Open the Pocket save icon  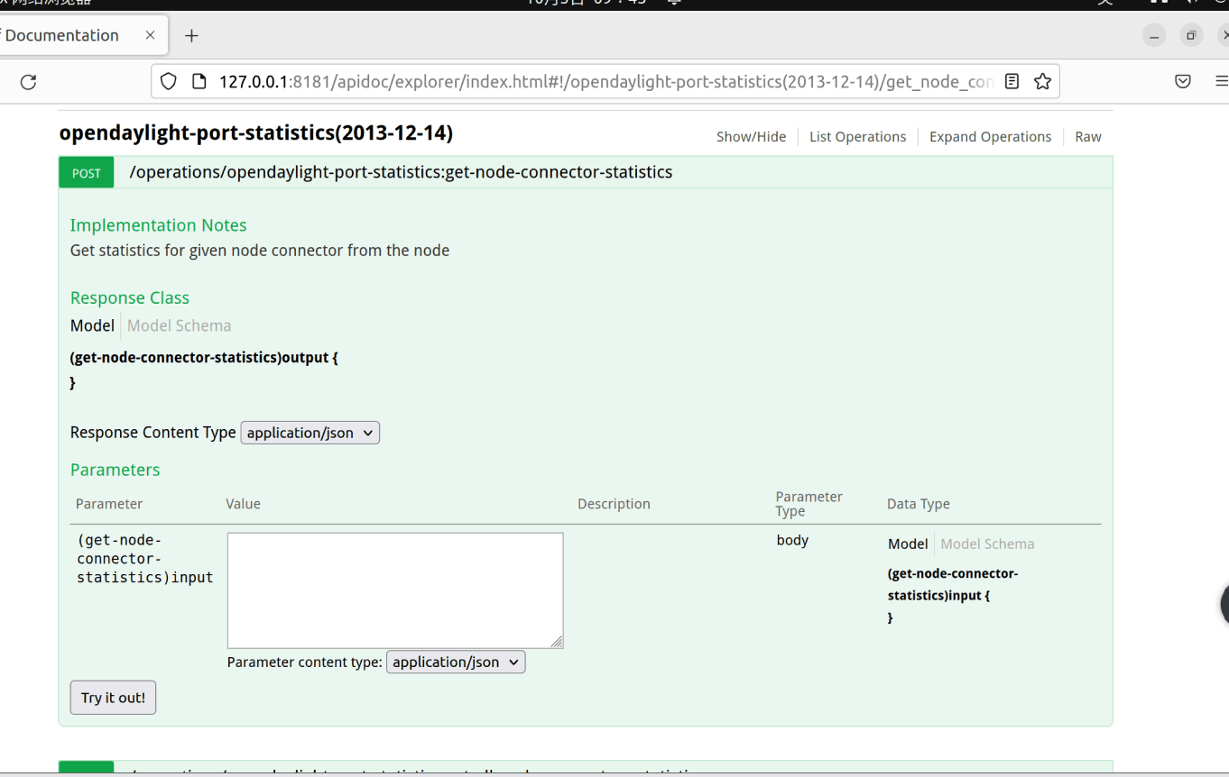pyautogui.click(x=1183, y=82)
